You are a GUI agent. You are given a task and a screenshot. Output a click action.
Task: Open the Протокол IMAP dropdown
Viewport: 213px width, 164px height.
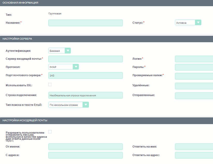tap(63, 67)
